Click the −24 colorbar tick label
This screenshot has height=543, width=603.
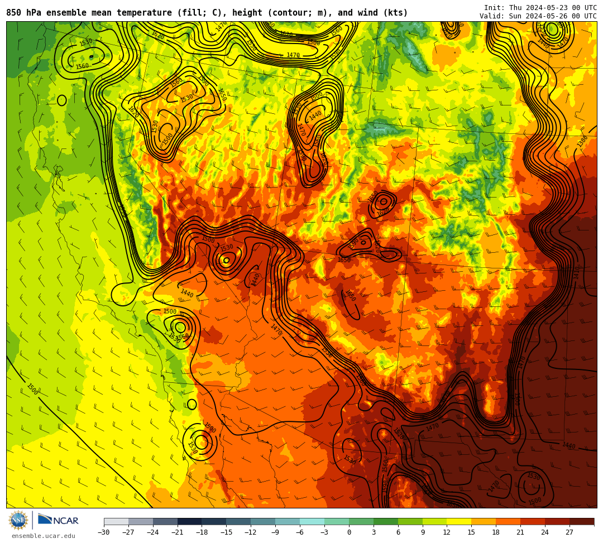coord(153,532)
